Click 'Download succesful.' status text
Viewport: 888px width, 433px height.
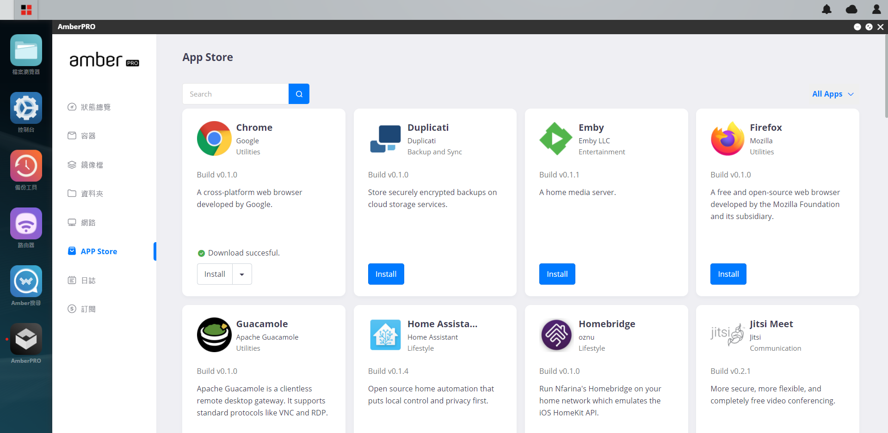point(244,253)
